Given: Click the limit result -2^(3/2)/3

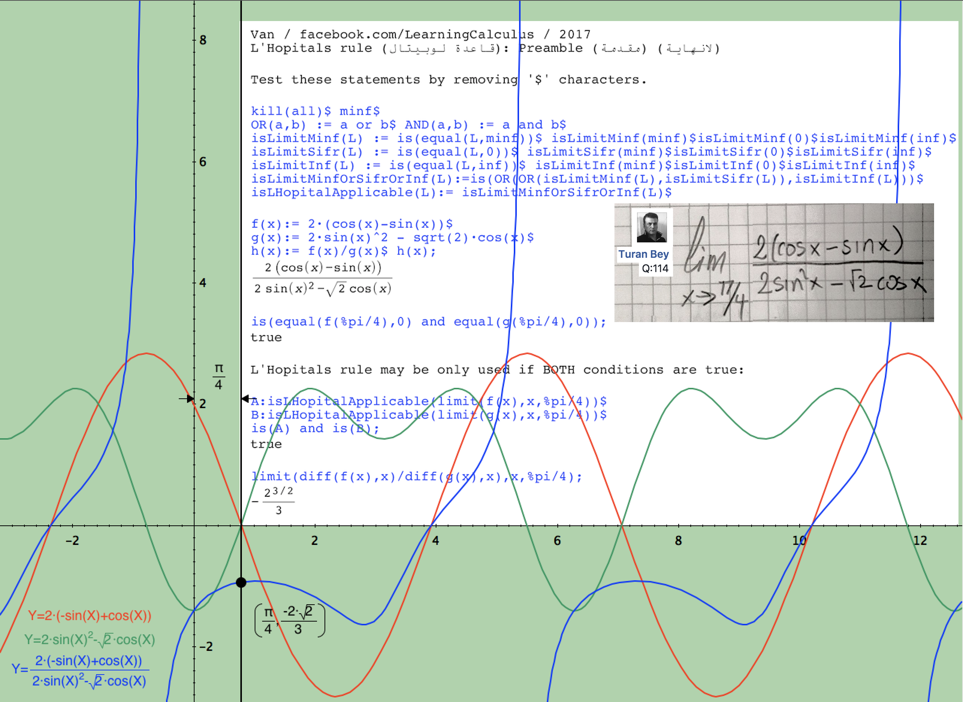Looking at the screenshot, I should pos(273,501).
